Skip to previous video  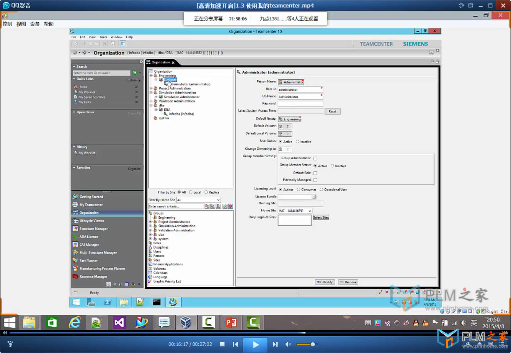pyautogui.click(x=235, y=344)
